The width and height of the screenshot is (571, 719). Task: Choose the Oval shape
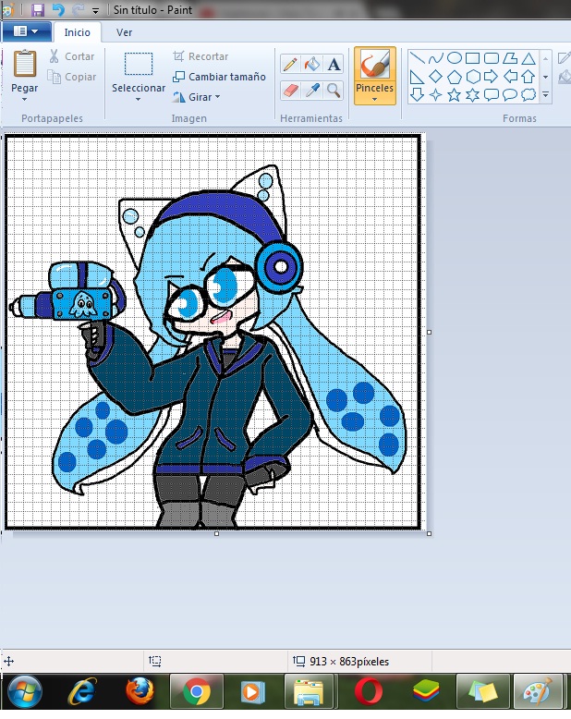click(x=455, y=58)
